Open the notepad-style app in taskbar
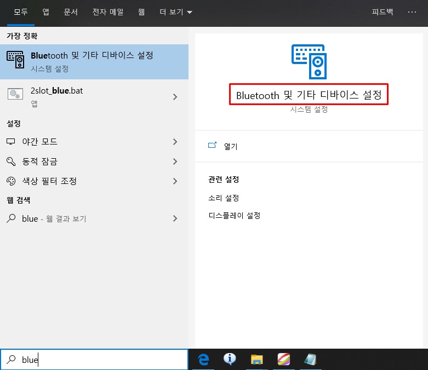The width and height of the screenshot is (428, 370). tap(311, 360)
